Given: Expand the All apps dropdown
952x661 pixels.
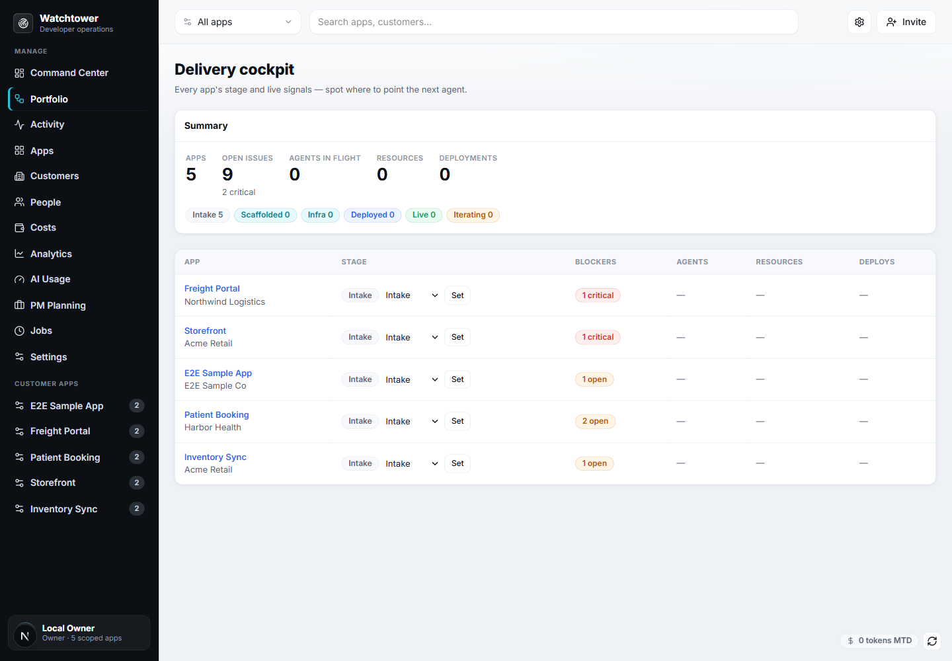Looking at the screenshot, I should 238,22.
